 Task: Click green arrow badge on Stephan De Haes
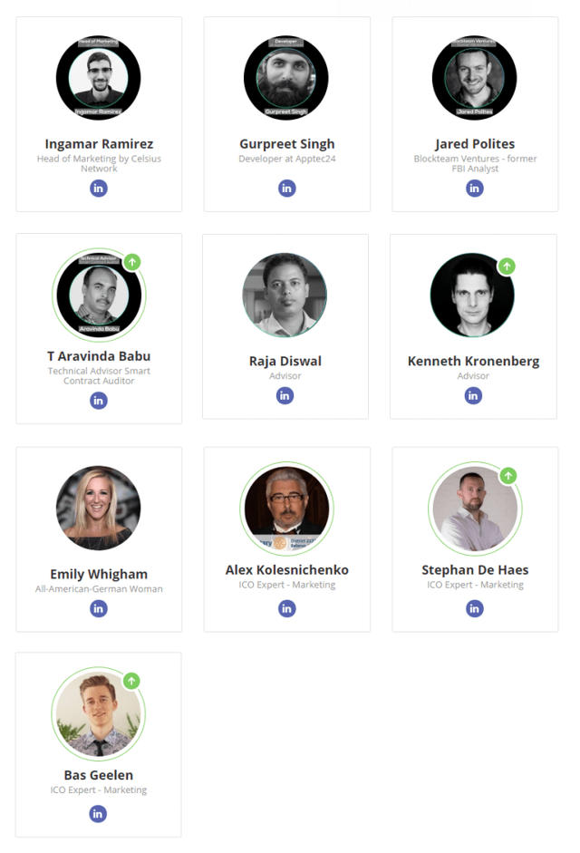(x=508, y=475)
